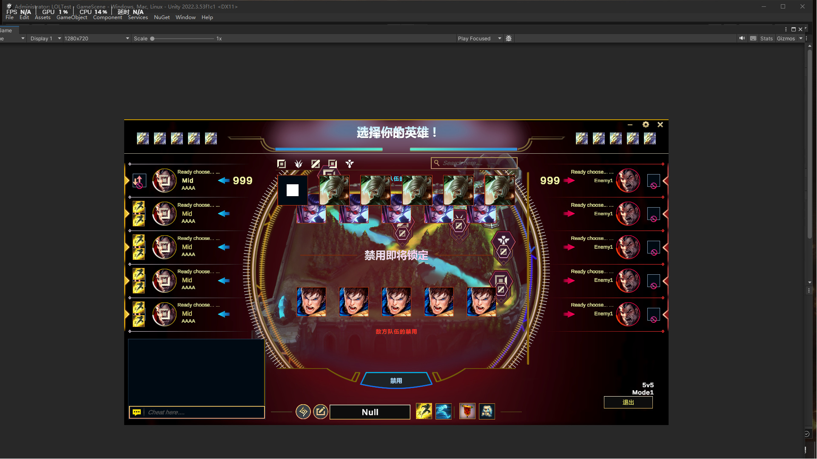Toggle the Stats overlay button
The width and height of the screenshot is (817, 459).
click(766, 38)
